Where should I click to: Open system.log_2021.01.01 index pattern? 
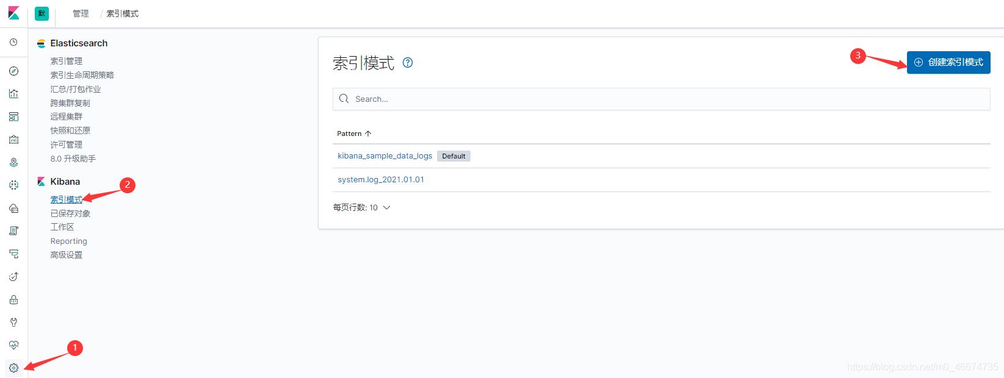coord(381,180)
